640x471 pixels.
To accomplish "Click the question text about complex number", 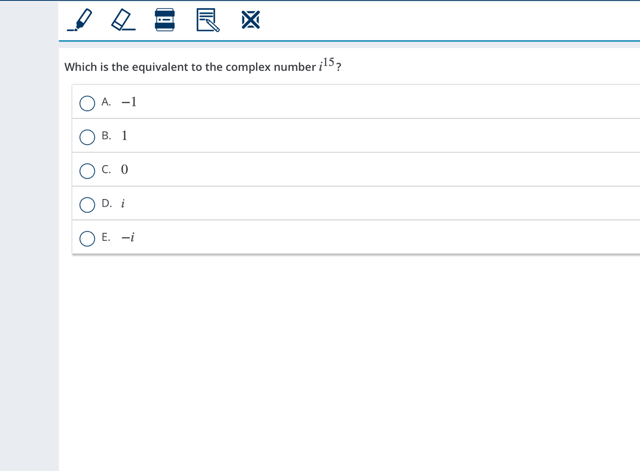I will [x=190, y=67].
